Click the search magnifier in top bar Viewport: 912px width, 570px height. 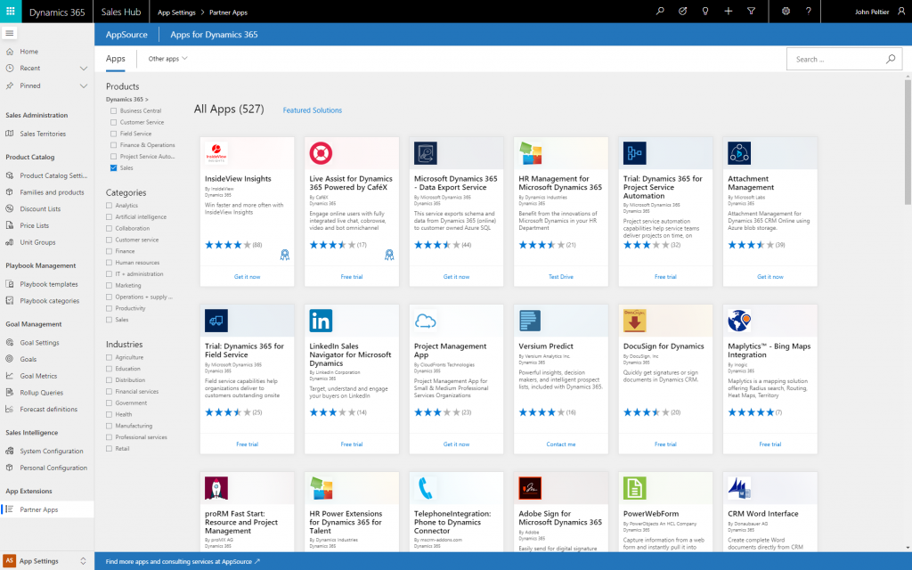(658, 12)
